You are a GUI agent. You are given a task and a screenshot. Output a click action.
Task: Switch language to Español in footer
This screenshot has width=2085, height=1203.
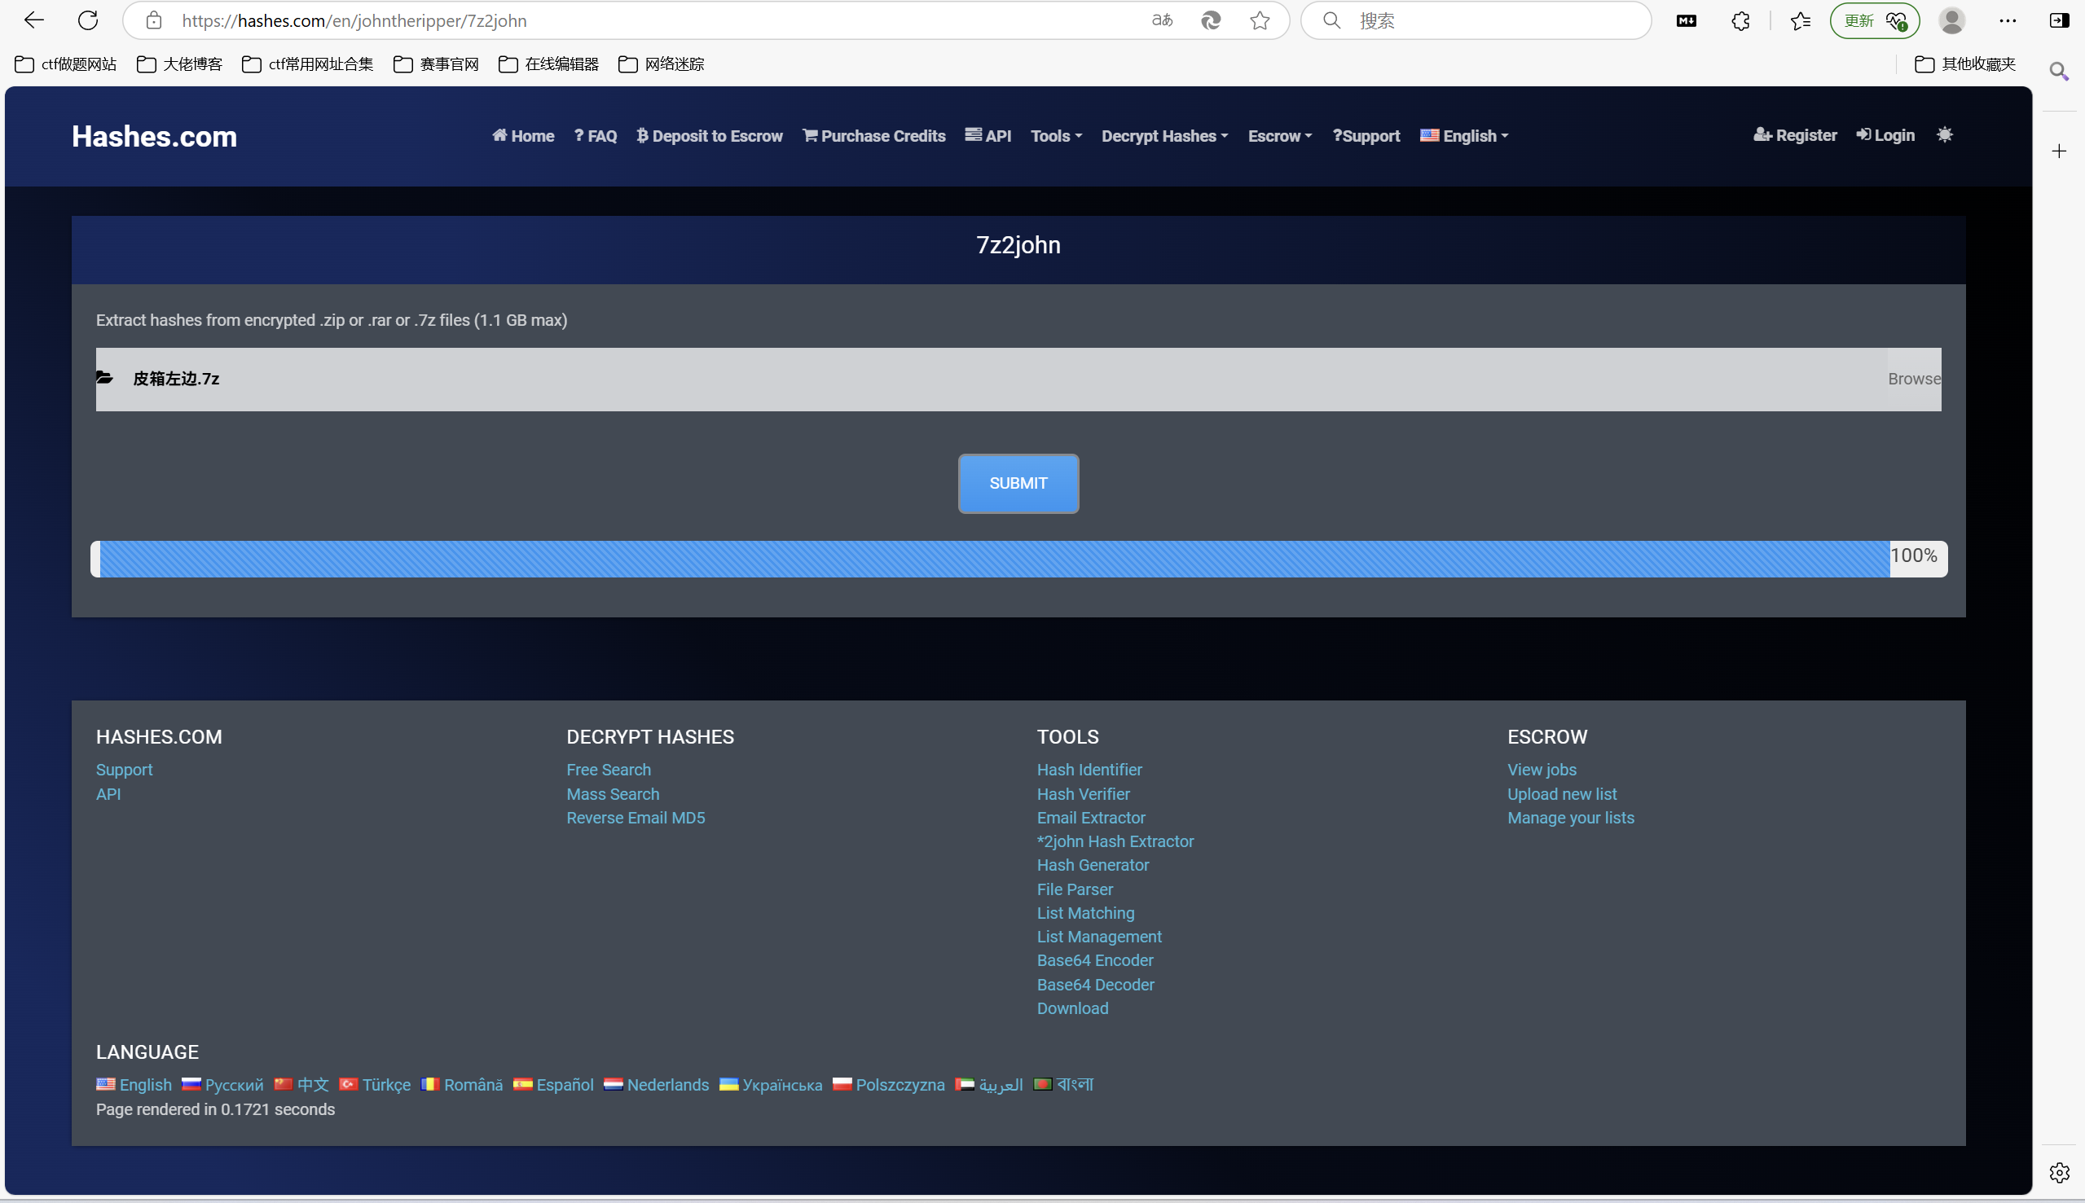pos(553,1085)
